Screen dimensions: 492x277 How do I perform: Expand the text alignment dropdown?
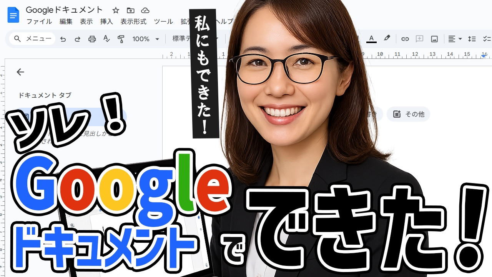455,39
